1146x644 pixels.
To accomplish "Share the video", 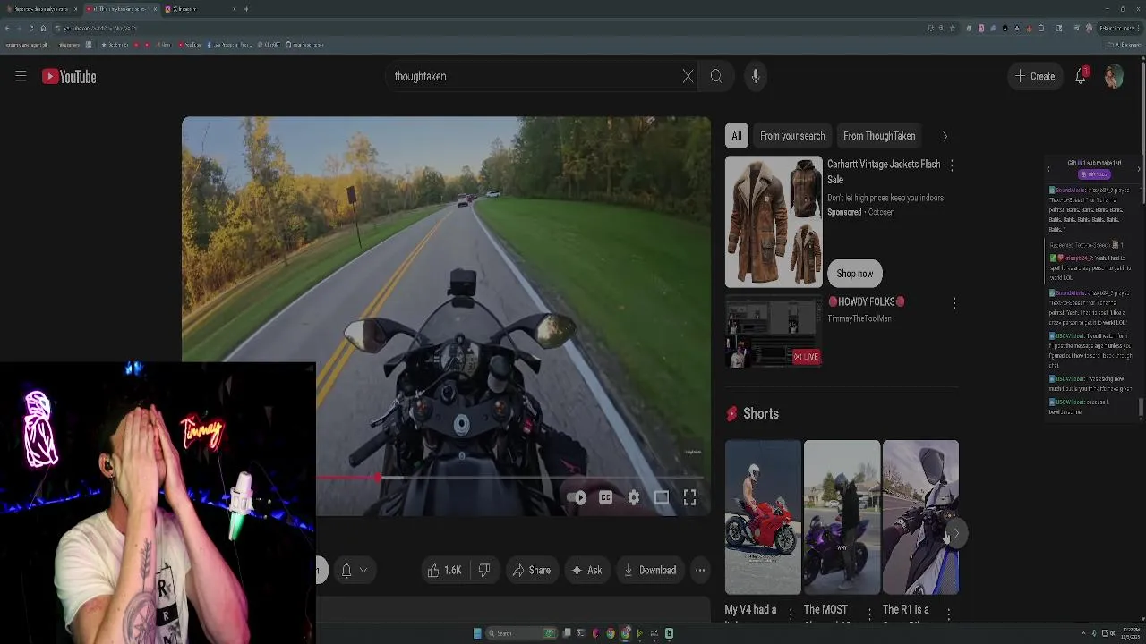I will (531, 570).
